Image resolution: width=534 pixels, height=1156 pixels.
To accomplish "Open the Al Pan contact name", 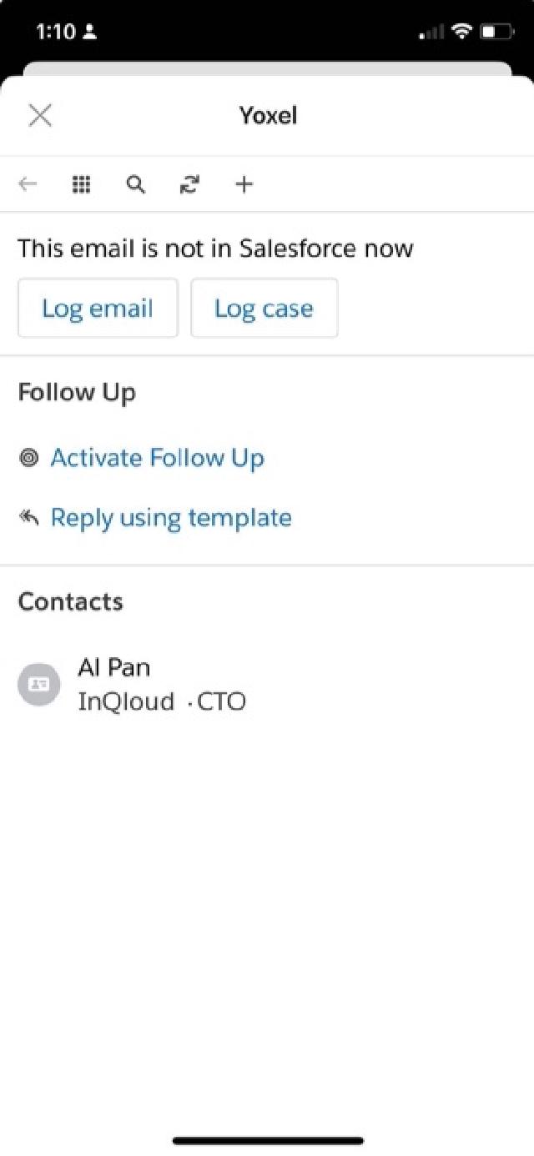I will [113, 667].
